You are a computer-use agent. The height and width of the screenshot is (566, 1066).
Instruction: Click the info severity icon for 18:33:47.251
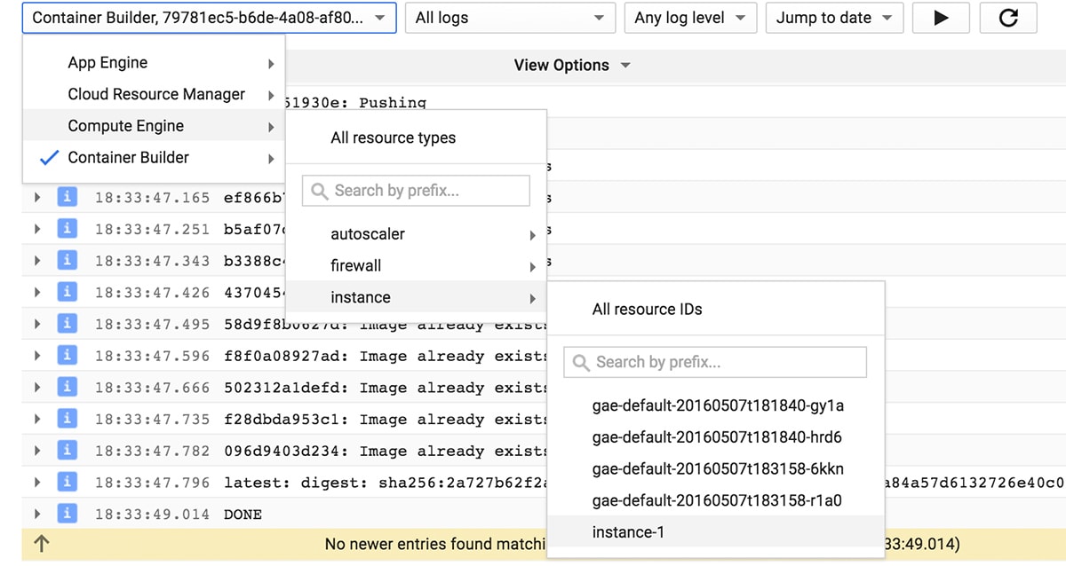[66, 229]
